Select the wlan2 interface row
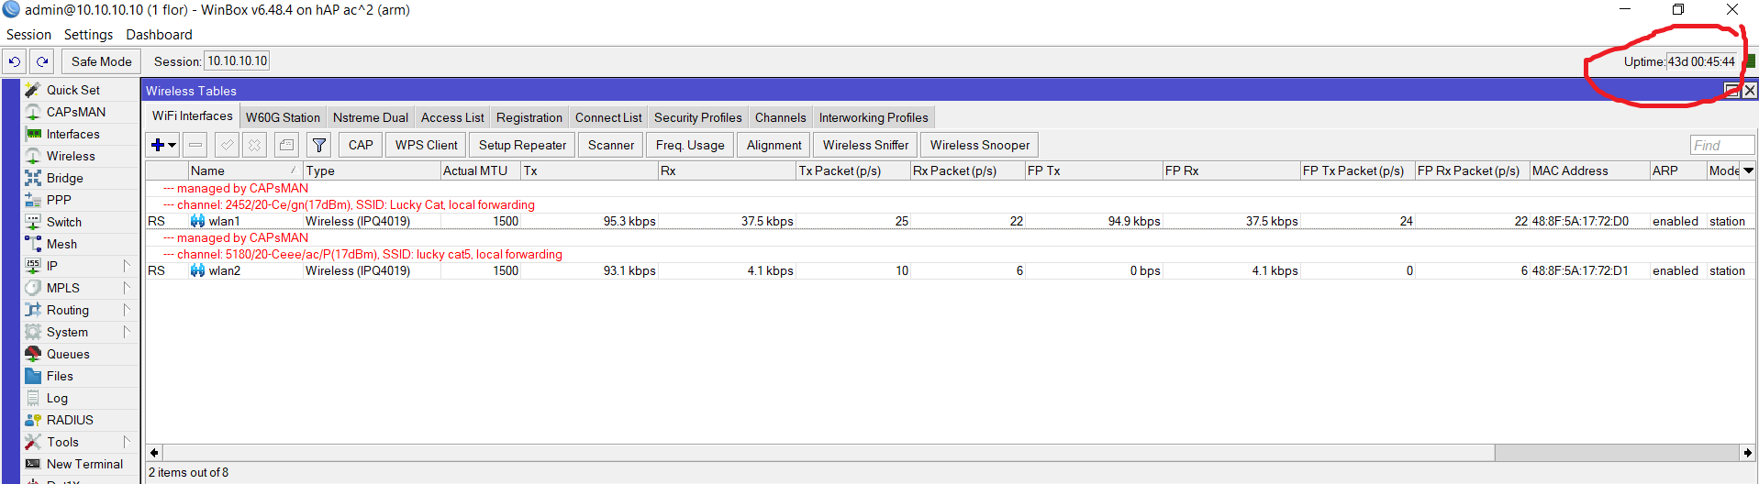Image resolution: width=1759 pixels, height=484 pixels. [950, 270]
